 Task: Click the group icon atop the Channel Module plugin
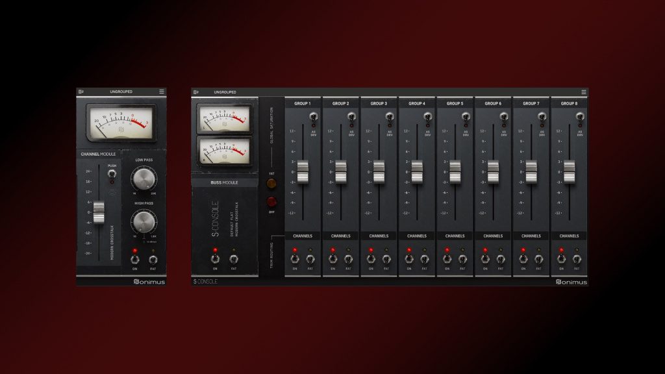(x=81, y=92)
